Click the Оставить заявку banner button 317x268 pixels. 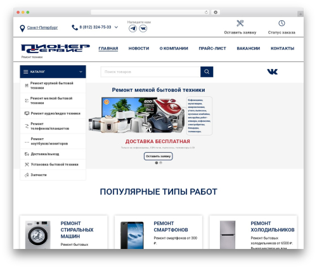click(x=158, y=156)
